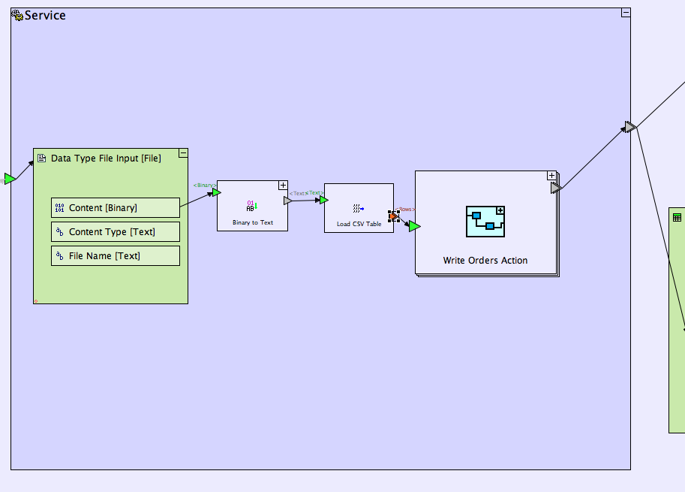Collapse the Service container

[625, 13]
